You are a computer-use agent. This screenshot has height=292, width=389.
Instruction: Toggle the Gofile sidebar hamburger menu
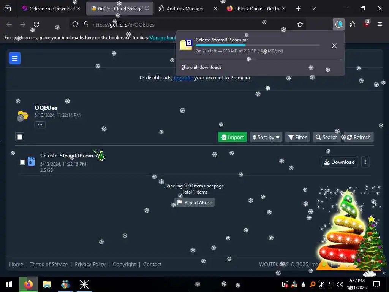click(15, 58)
